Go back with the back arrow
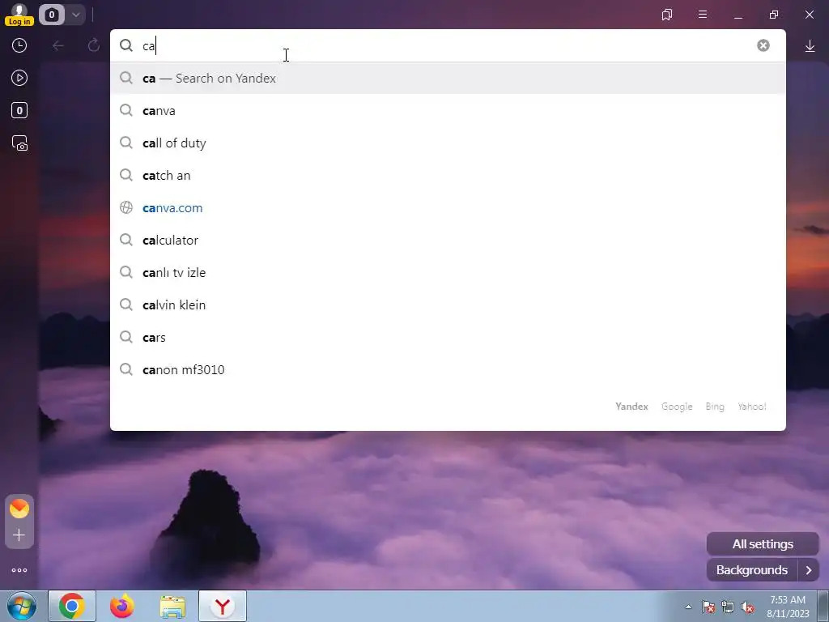The image size is (829, 622). pyautogui.click(x=58, y=45)
